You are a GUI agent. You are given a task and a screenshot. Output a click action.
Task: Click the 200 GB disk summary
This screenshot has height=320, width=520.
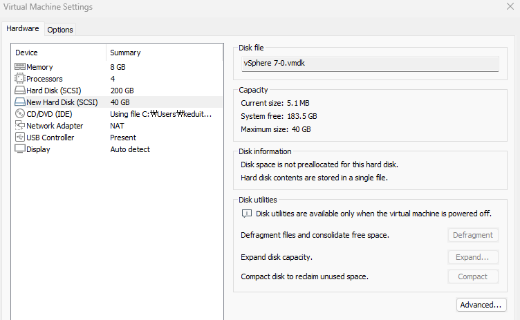tap(122, 91)
